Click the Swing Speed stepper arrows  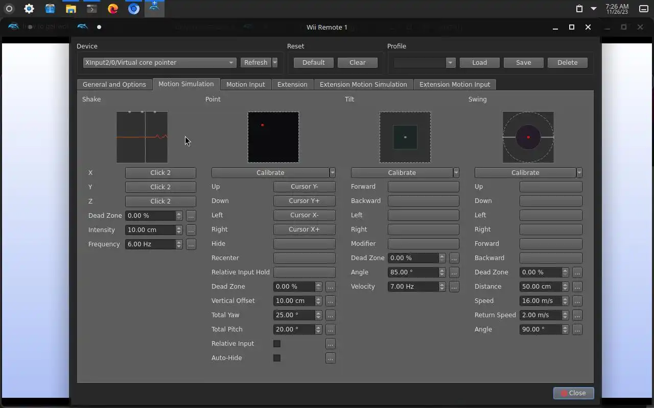pos(565,301)
